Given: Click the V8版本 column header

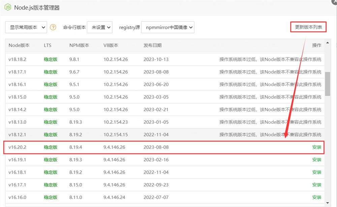Looking at the screenshot, I should [111, 45].
